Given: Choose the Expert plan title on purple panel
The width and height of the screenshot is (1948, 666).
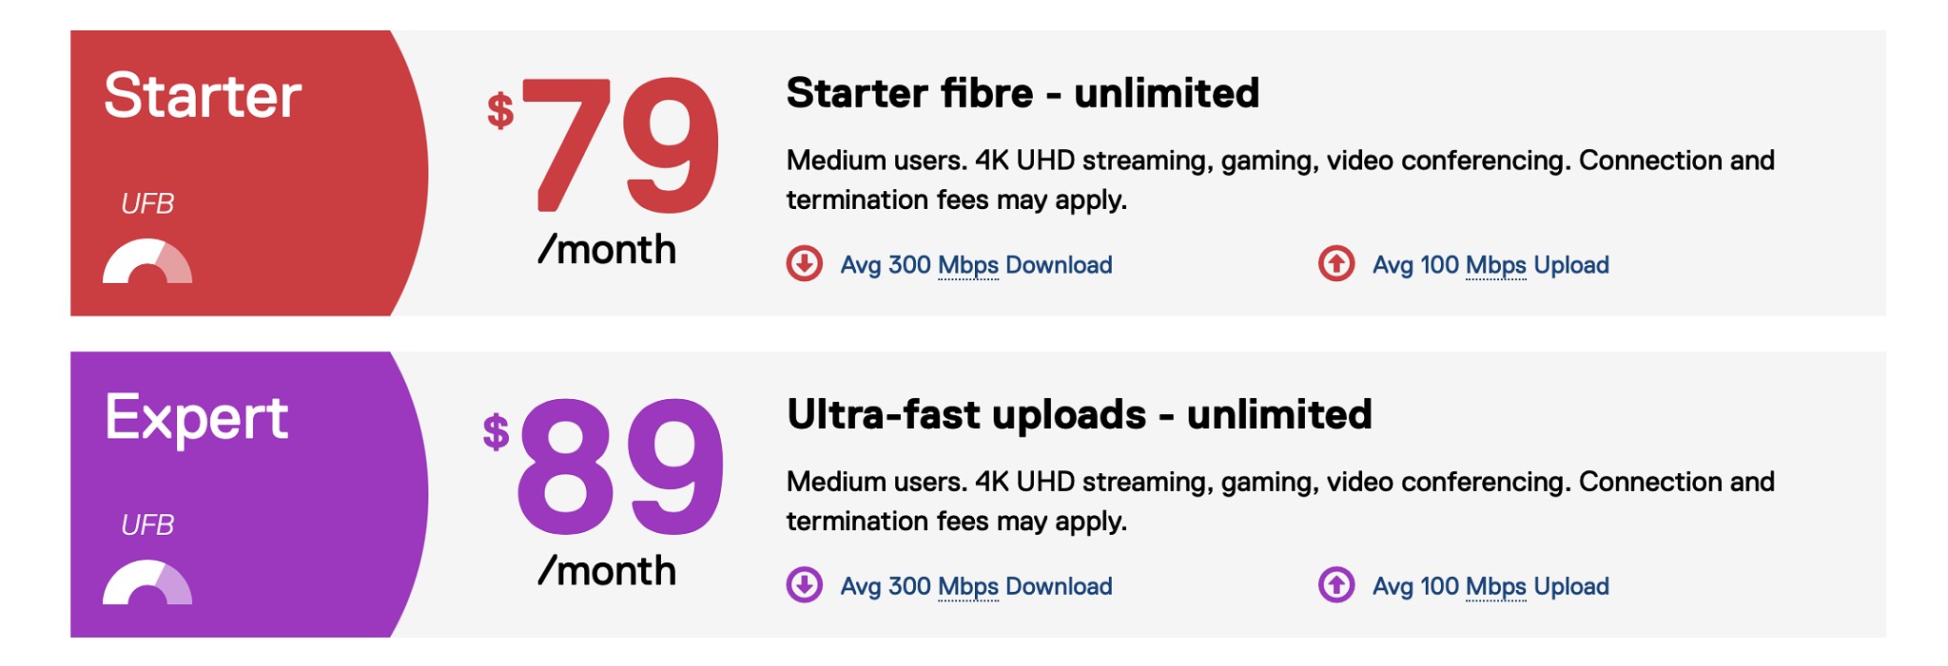Looking at the screenshot, I should click(x=197, y=418).
